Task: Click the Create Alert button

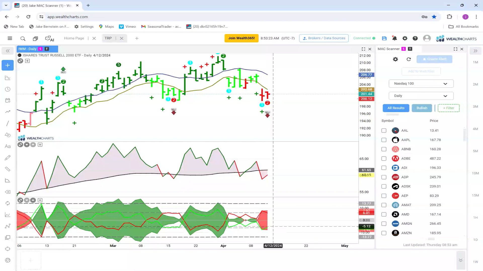Action: coord(434,59)
